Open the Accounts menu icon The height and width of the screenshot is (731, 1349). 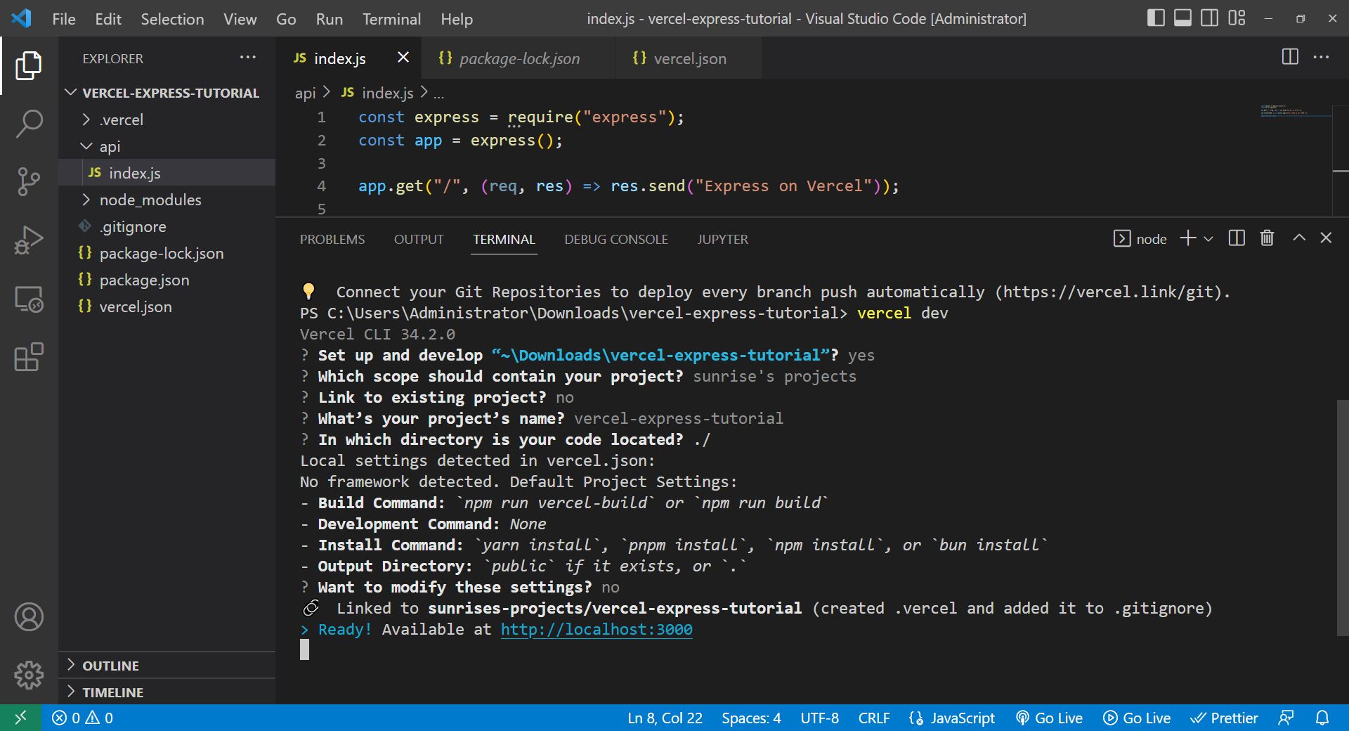pos(29,617)
